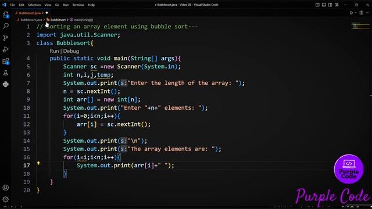
Task: Open the Python view in activity bar
Action: 6,84
